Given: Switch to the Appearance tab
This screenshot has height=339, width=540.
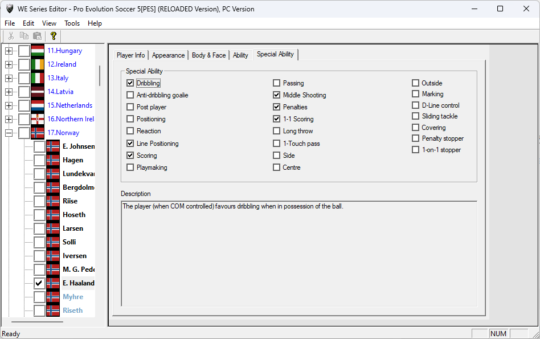Looking at the screenshot, I should (169, 55).
